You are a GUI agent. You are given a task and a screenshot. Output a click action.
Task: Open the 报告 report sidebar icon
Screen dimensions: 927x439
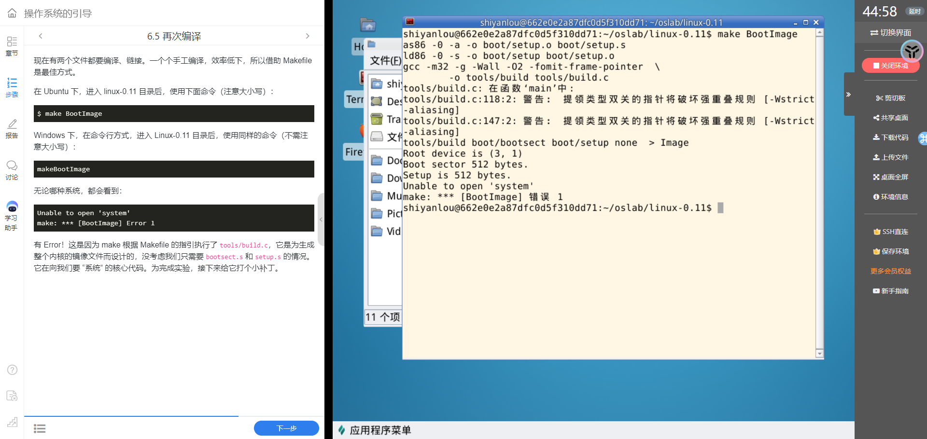coord(12,129)
